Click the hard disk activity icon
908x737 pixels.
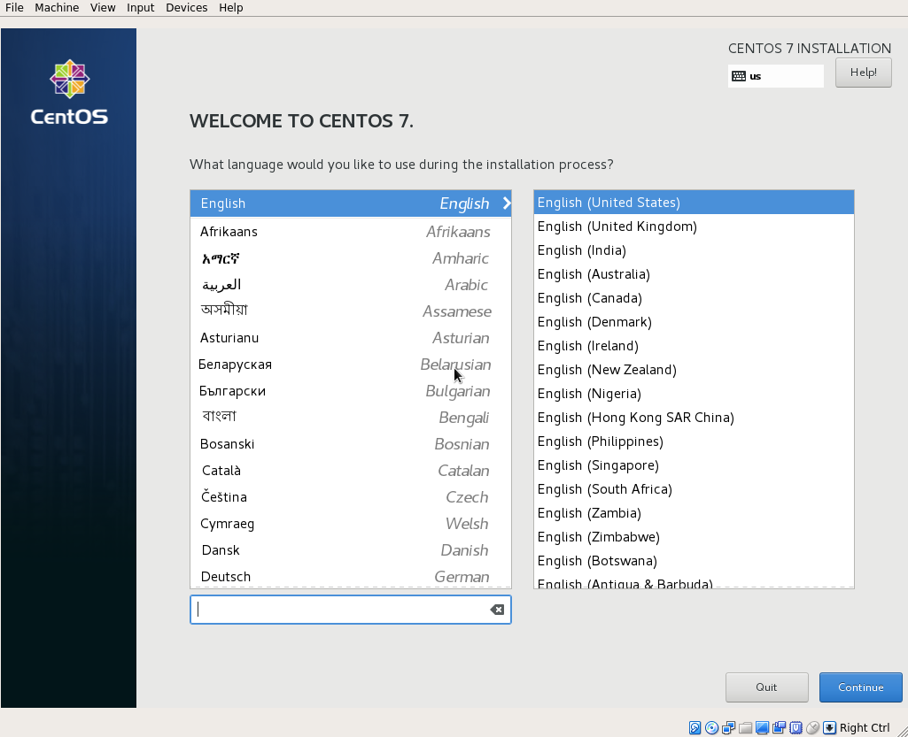[x=695, y=727]
